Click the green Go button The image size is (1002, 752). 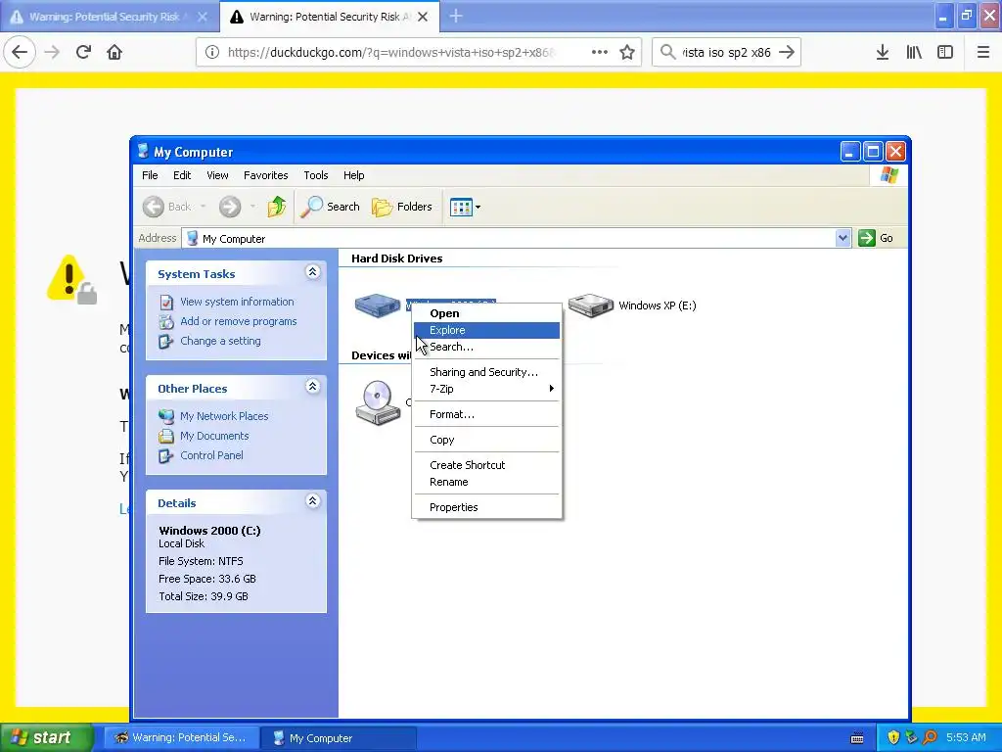(876, 238)
